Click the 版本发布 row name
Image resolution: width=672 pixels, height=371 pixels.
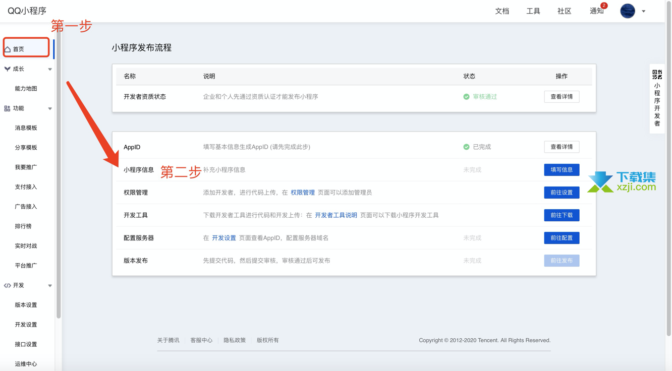136,261
